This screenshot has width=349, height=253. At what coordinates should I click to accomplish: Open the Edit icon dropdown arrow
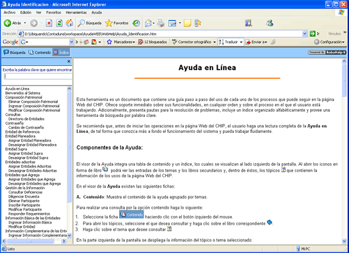179,23
